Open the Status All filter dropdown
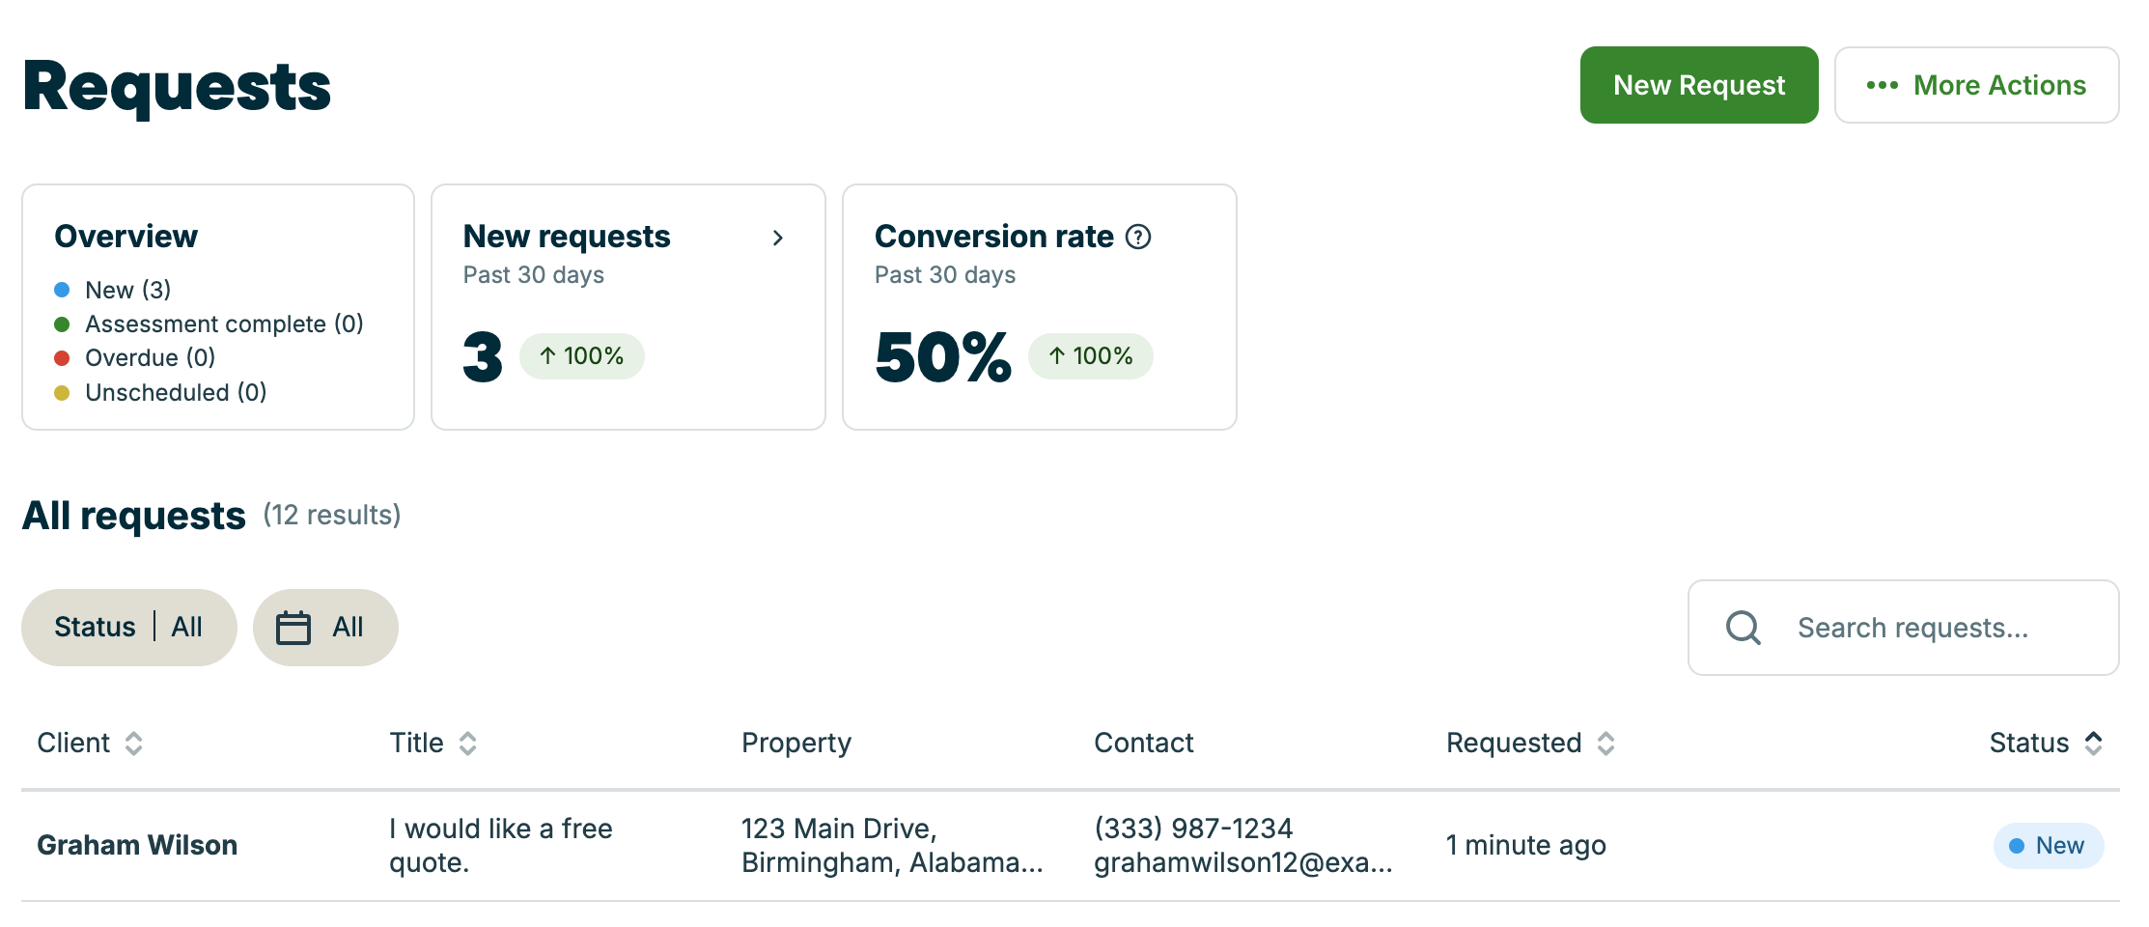 click(129, 628)
